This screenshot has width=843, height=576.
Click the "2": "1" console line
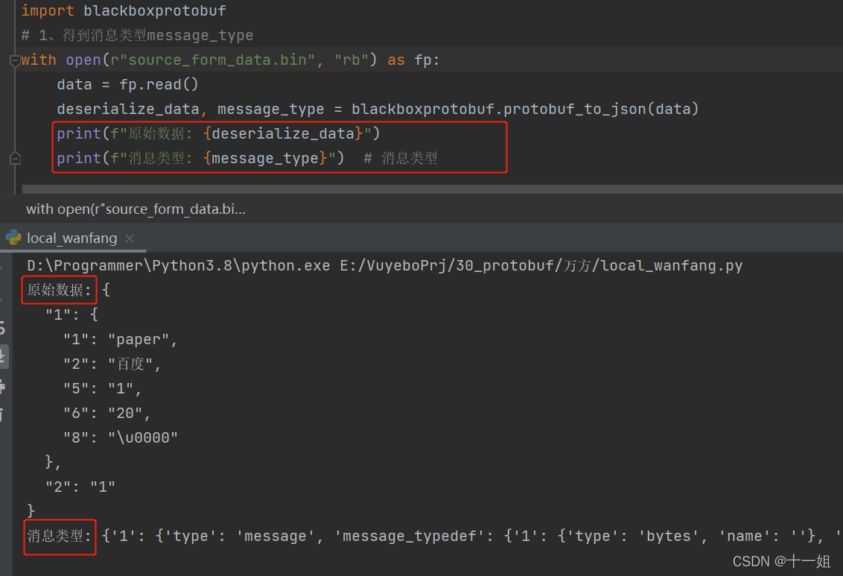click(x=80, y=487)
